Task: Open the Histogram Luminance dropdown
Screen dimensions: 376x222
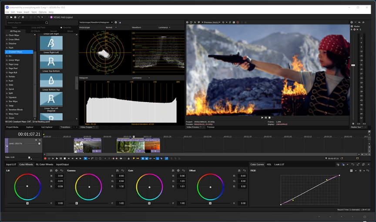Action: [x=149, y=78]
